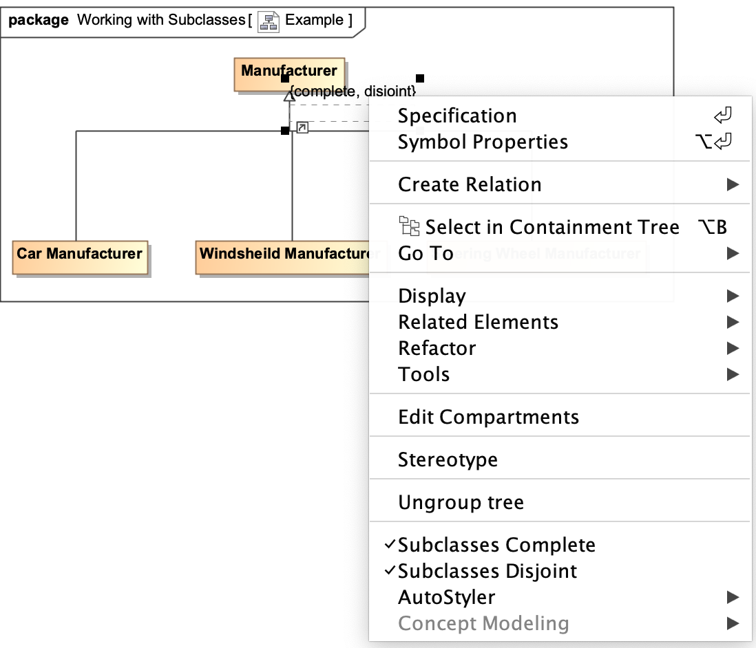Screen dimensions: 756x648
Task: Open the Display submenu
Action: point(432,296)
